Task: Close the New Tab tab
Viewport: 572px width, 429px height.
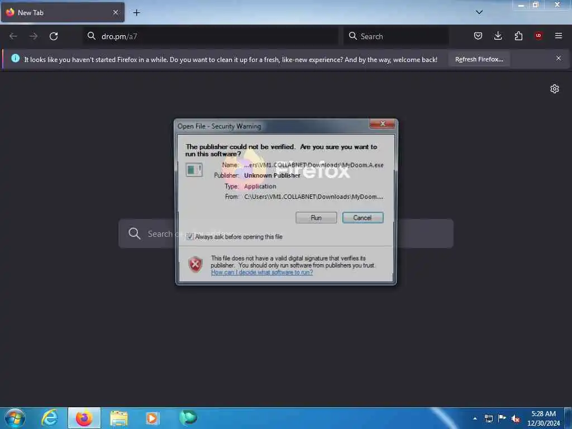Action: coord(115,12)
